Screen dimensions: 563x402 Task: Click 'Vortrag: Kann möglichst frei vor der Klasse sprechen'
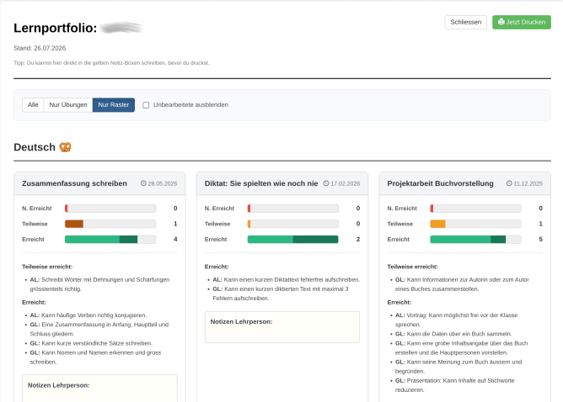456,320
